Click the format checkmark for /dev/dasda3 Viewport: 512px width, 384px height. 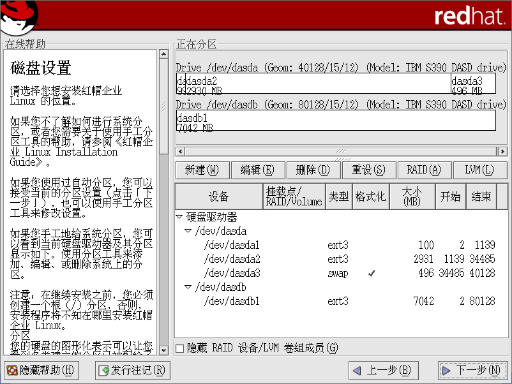(x=372, y=274)
